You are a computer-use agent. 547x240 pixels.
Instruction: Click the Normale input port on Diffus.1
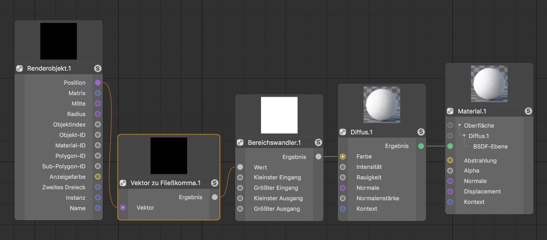click(343, 188)
